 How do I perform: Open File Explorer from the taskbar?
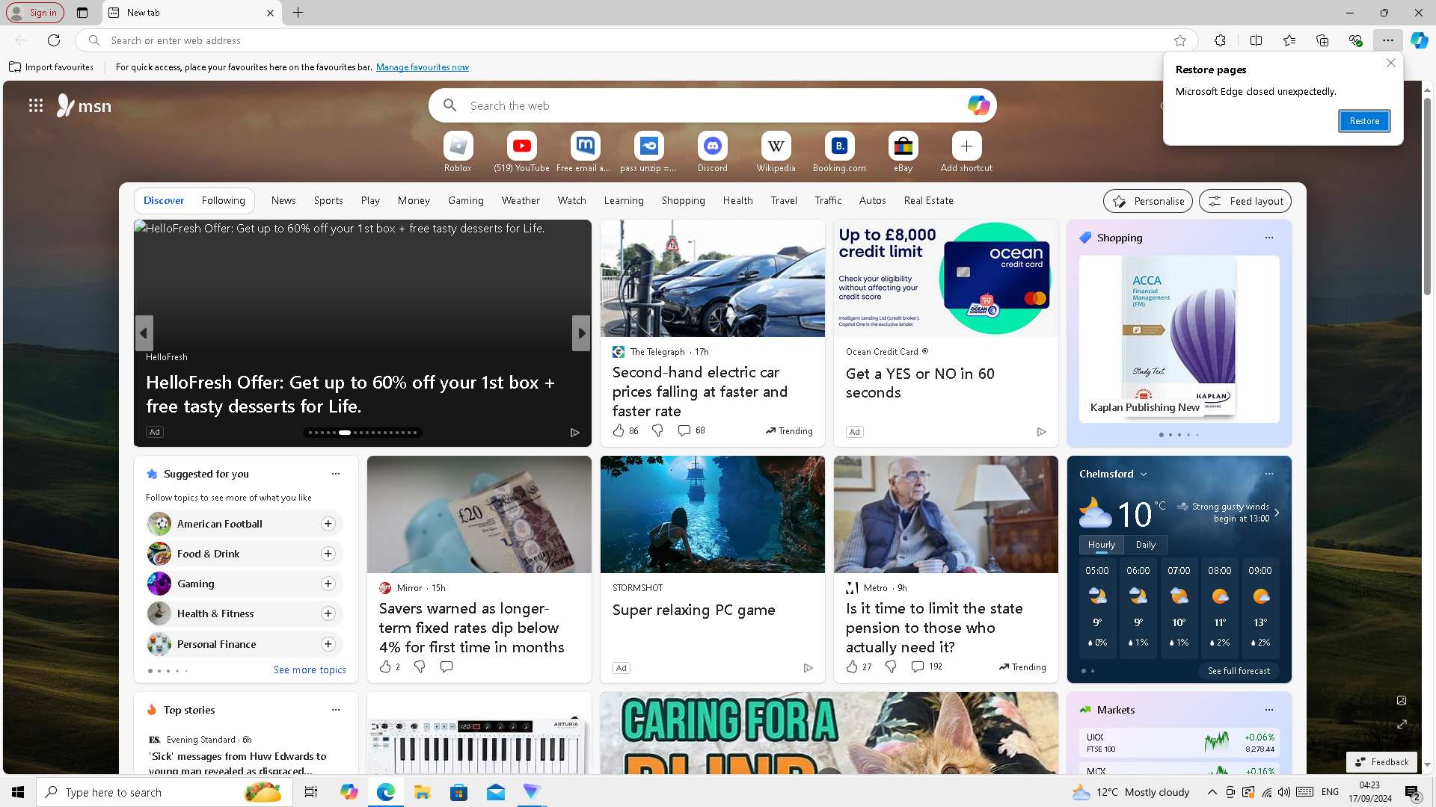pyautogui.click(x=422, y=792)
